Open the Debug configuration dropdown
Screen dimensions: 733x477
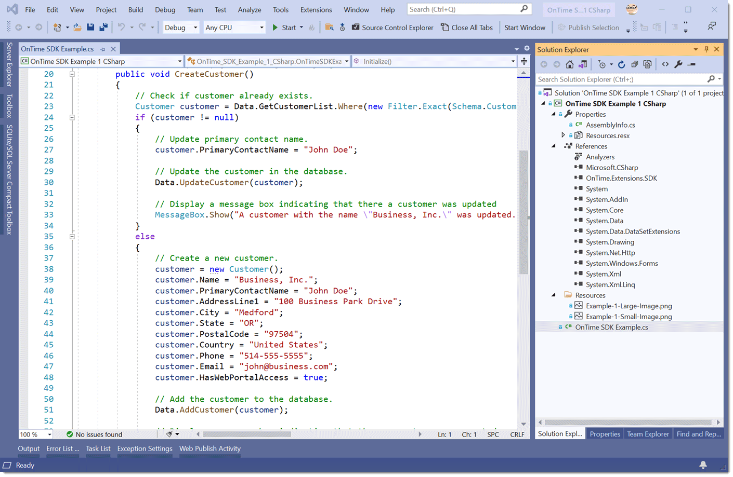(195, 28)
